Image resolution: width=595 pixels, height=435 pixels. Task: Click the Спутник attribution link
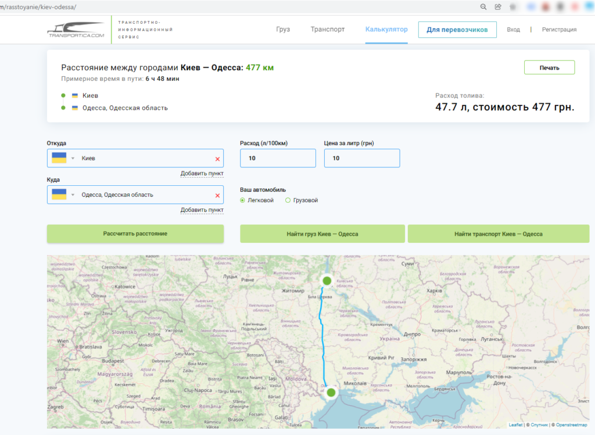click(x=539, y=425)
